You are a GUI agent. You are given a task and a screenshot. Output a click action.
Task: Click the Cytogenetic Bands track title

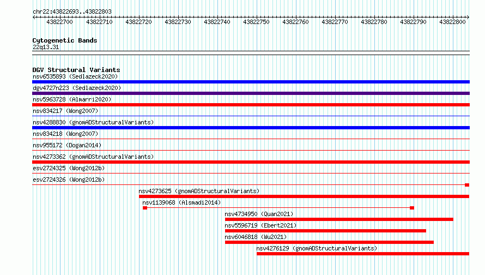pyautogui.click(x=65, y=40)
